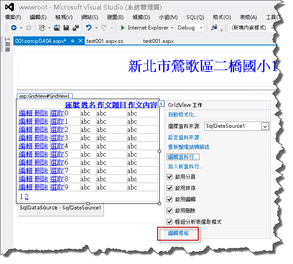This screenshot has height=264, width=293.
Task: Select the SqlDataSource1 control below grid
Action: 61,209
